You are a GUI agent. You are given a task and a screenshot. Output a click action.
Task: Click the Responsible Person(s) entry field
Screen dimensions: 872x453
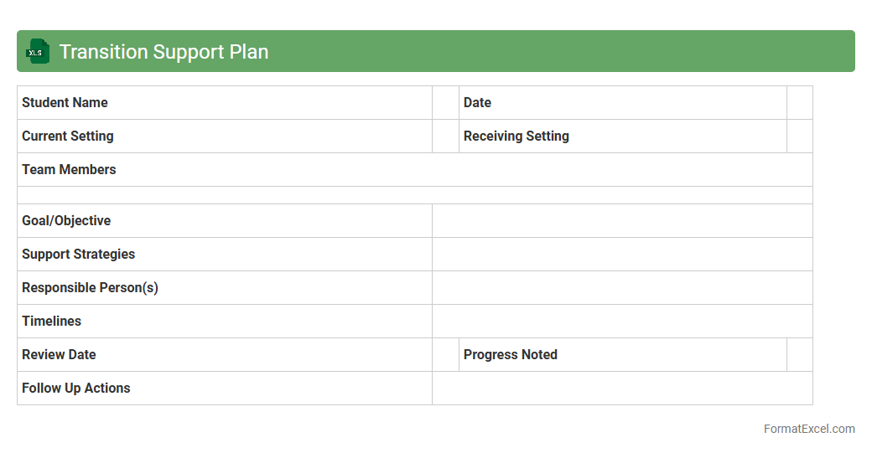[x=622, y=288]
